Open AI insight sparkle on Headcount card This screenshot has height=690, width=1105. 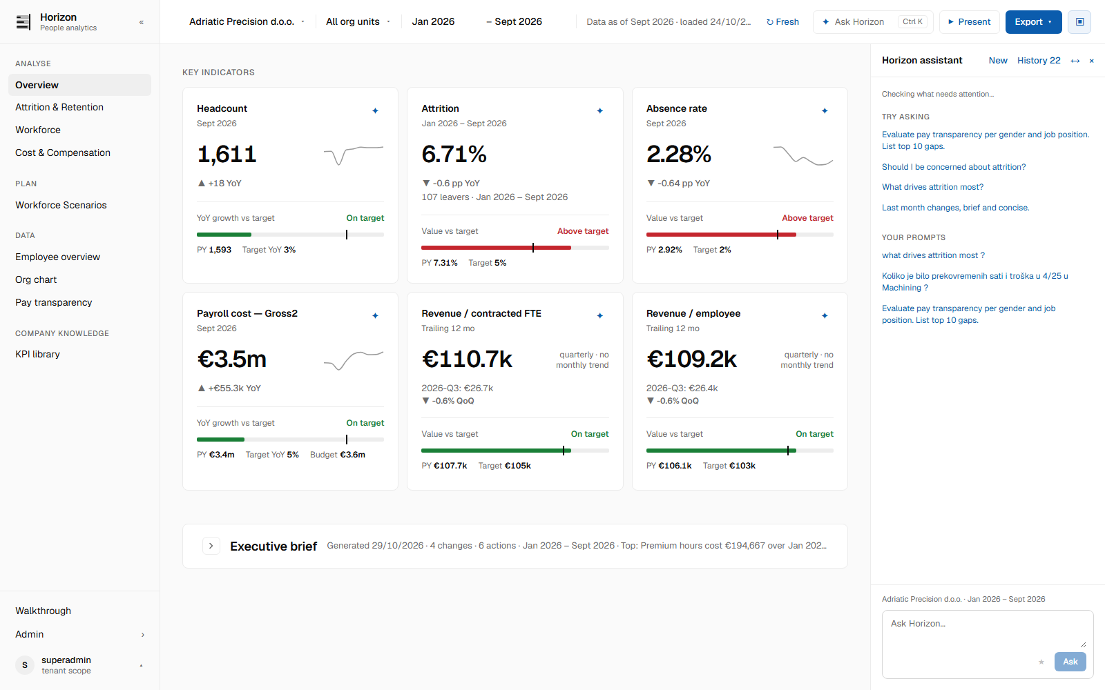pos(375,110)
